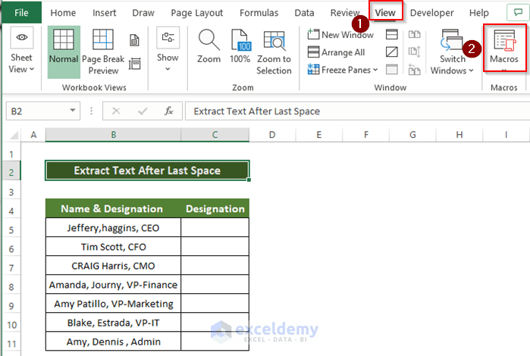This screenshot has width=530, height=356.
Task: Select cell 'Blake, Estrada, VP-IT'
Action: point(113,322)
